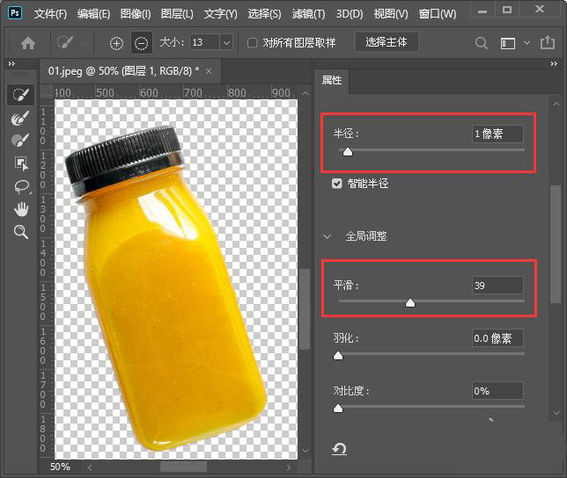Close the 01.jpeg document tab
The width and height of the screenshot is (567, 478).
pyautogui.click(x=209, y=71)
